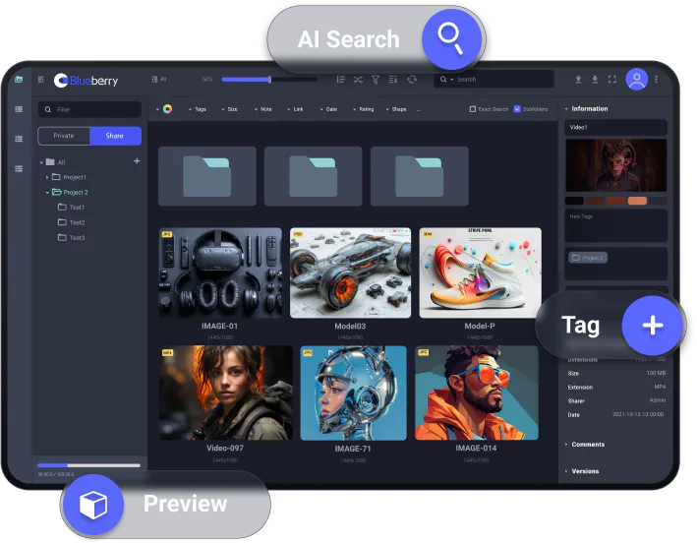Screen dimensions: 697x544
Task: Click the Video1 name field
Action: 615,127
